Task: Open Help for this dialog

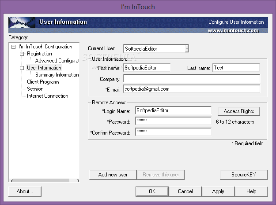Action: [251, 191]
